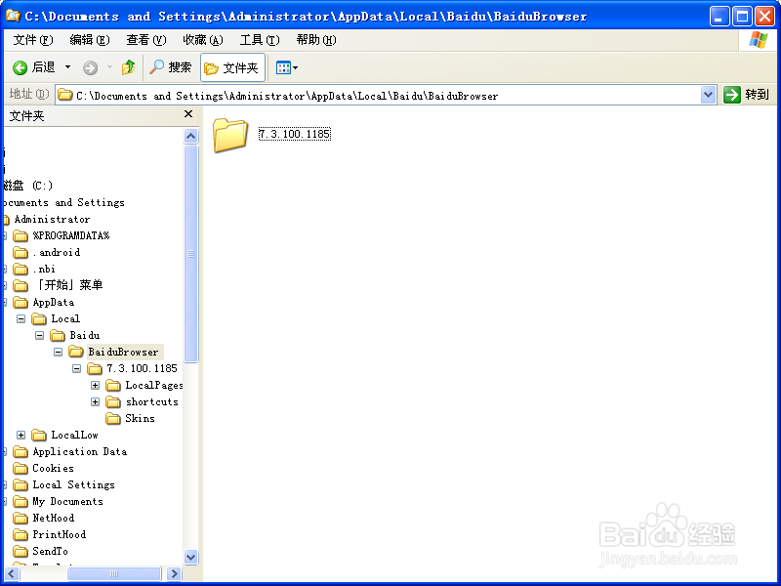Select the .nbi folder in the tree
This screenshot has width=781, height=586.
pos(44,270)
